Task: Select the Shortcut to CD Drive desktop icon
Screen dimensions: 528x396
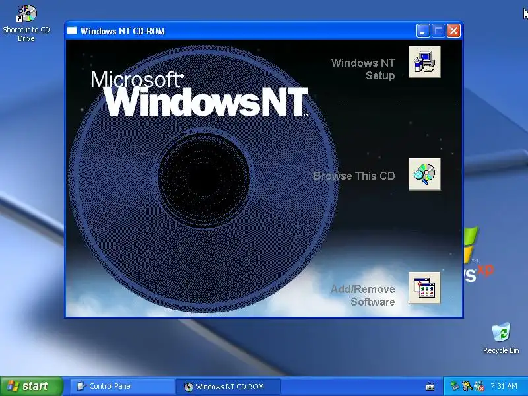Action: coord(26,23)
